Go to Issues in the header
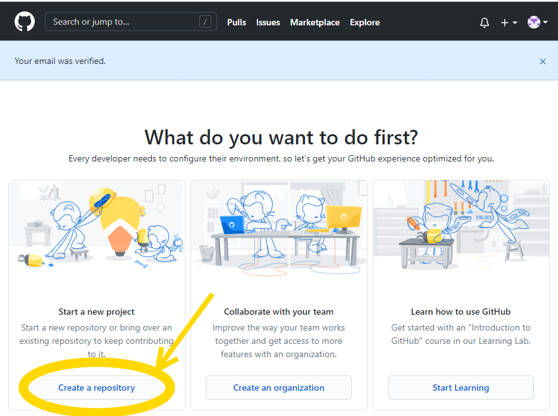Screen dimensions: 558x416 [x=268, y=22]
